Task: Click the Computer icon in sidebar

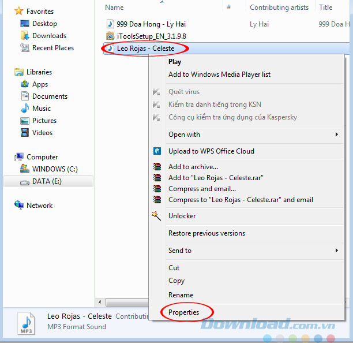Action: tap(18, 156)
